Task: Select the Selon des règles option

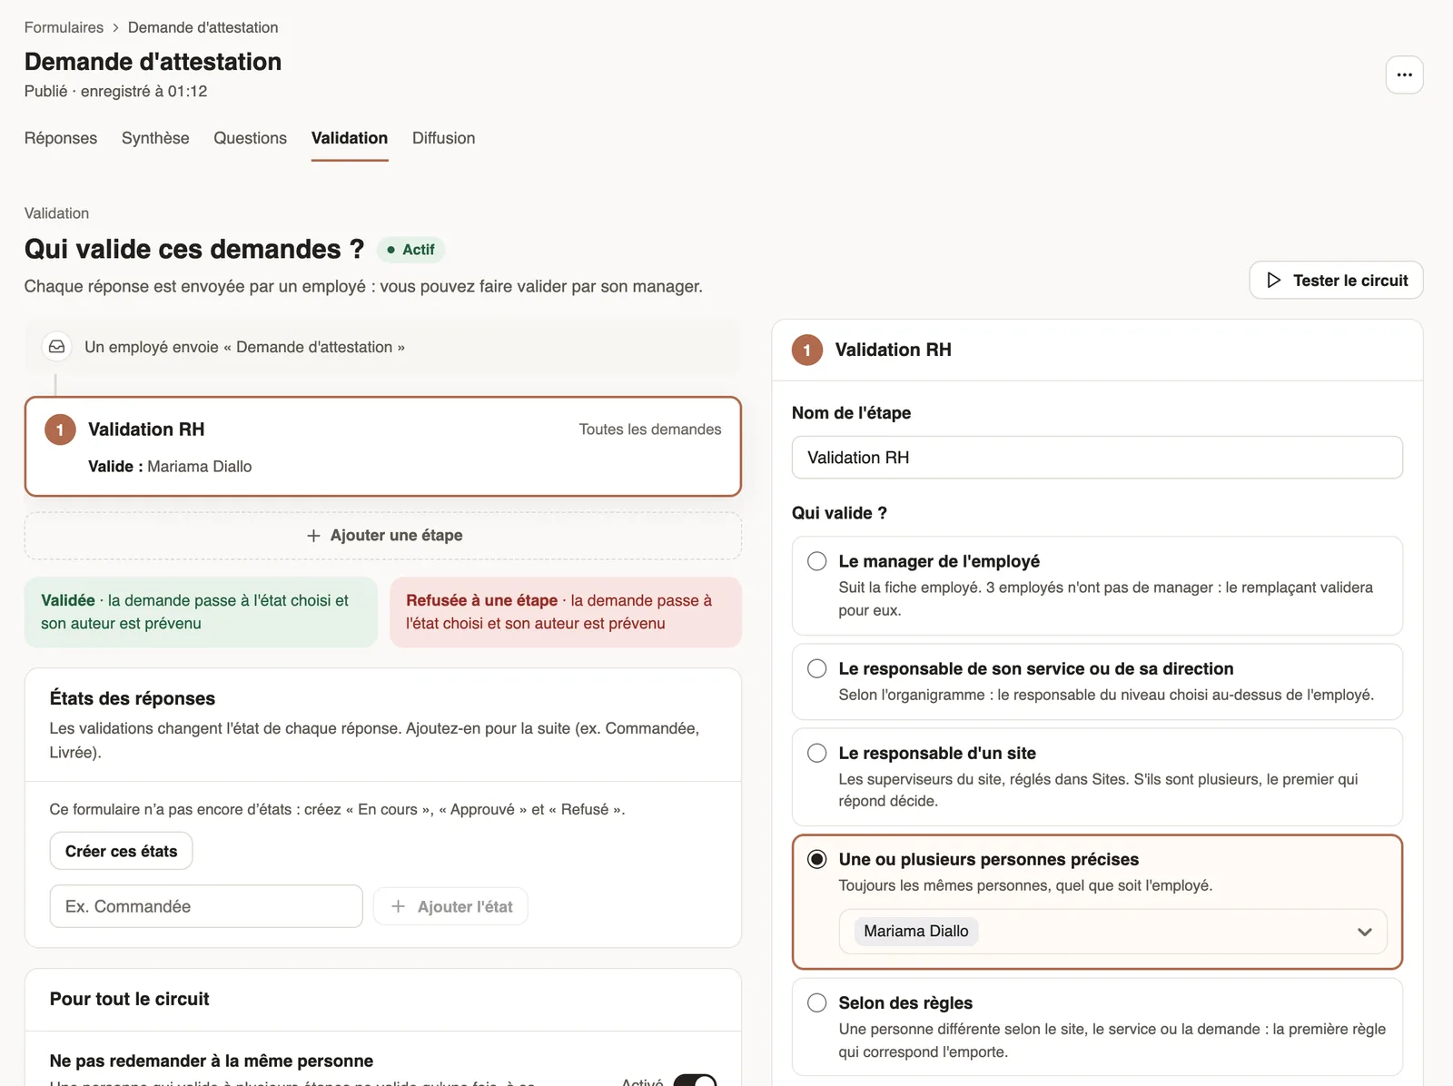Action: [1097, 1027]
